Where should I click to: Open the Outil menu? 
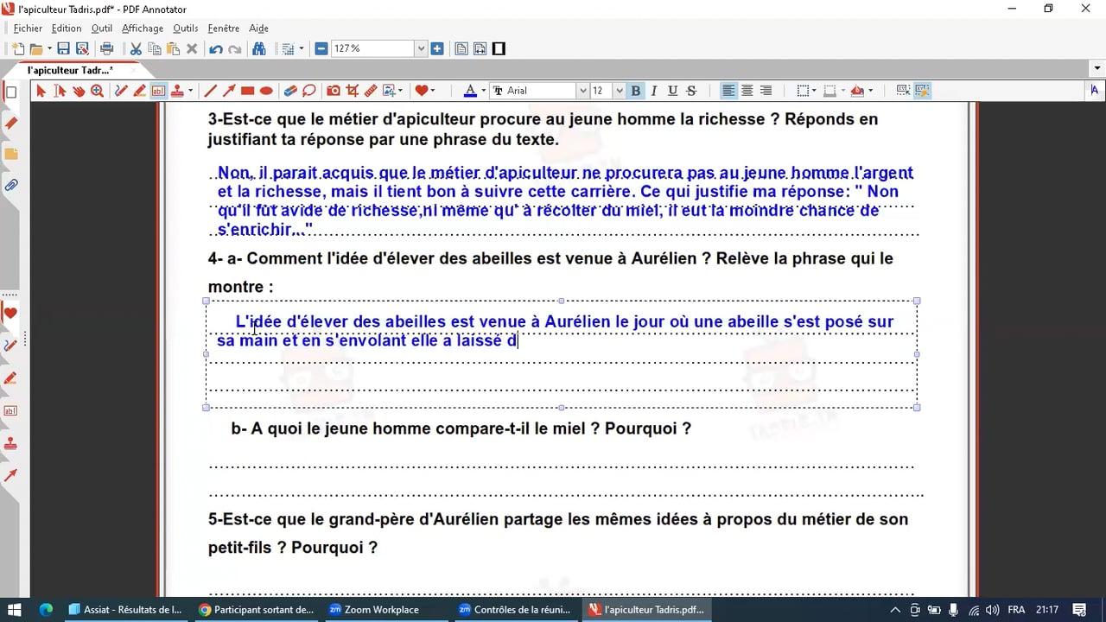click(102, 29)
